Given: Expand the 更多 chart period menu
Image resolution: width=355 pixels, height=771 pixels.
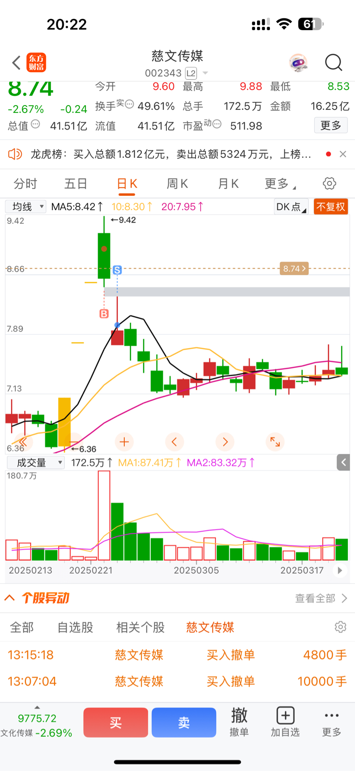Looking at the screenshot, I should pyautogui.click(x=280, y=184).
